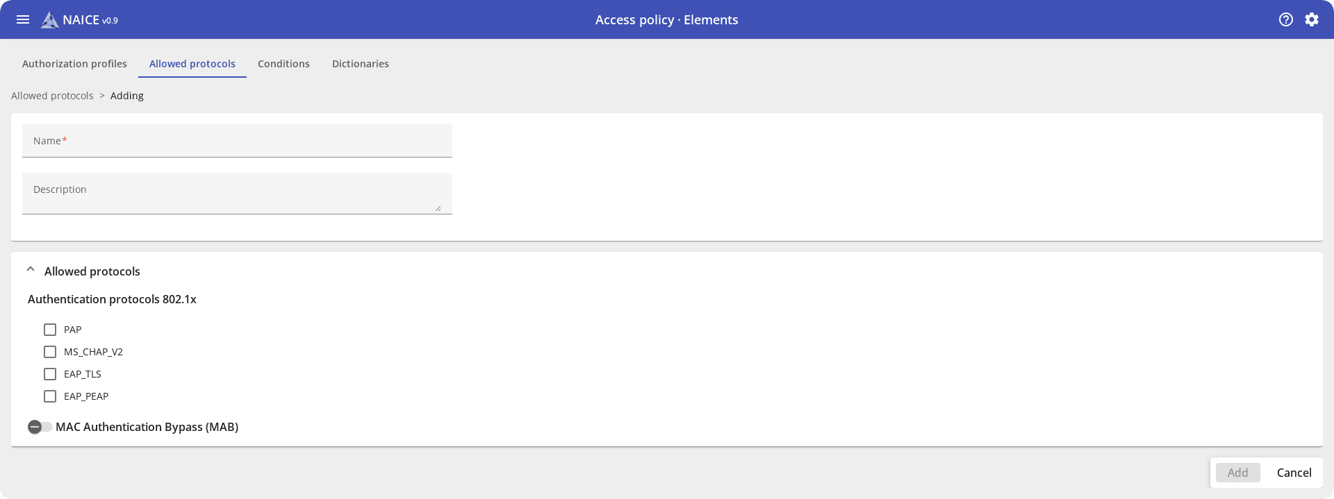
Task: Open the Conditions tab
Action: click(283, 64)
